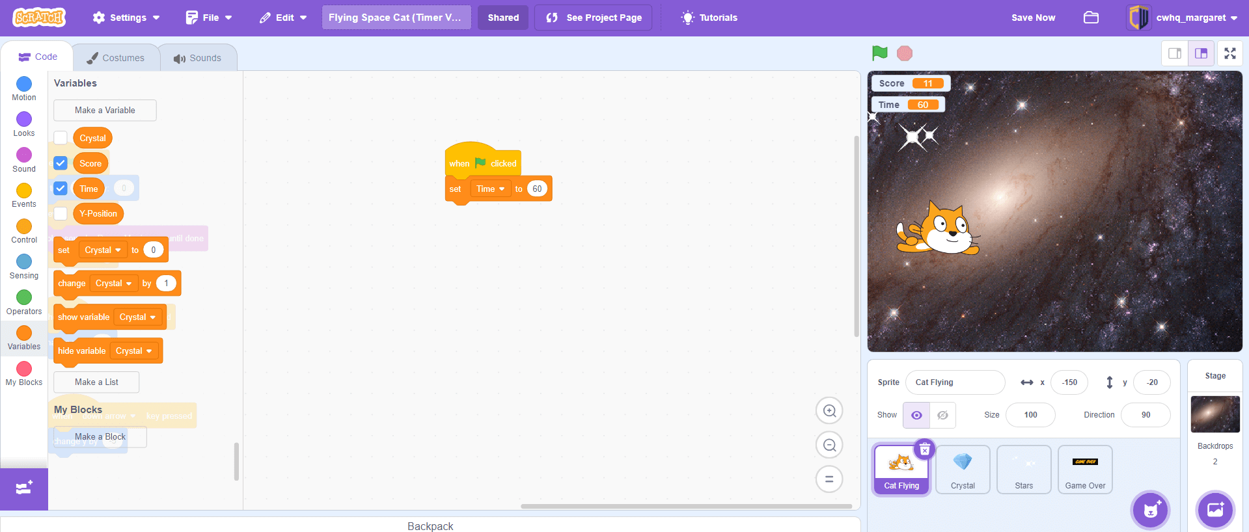
Task: Select the Crystal sprite thumbnail
Action: (x=963, y=470)
